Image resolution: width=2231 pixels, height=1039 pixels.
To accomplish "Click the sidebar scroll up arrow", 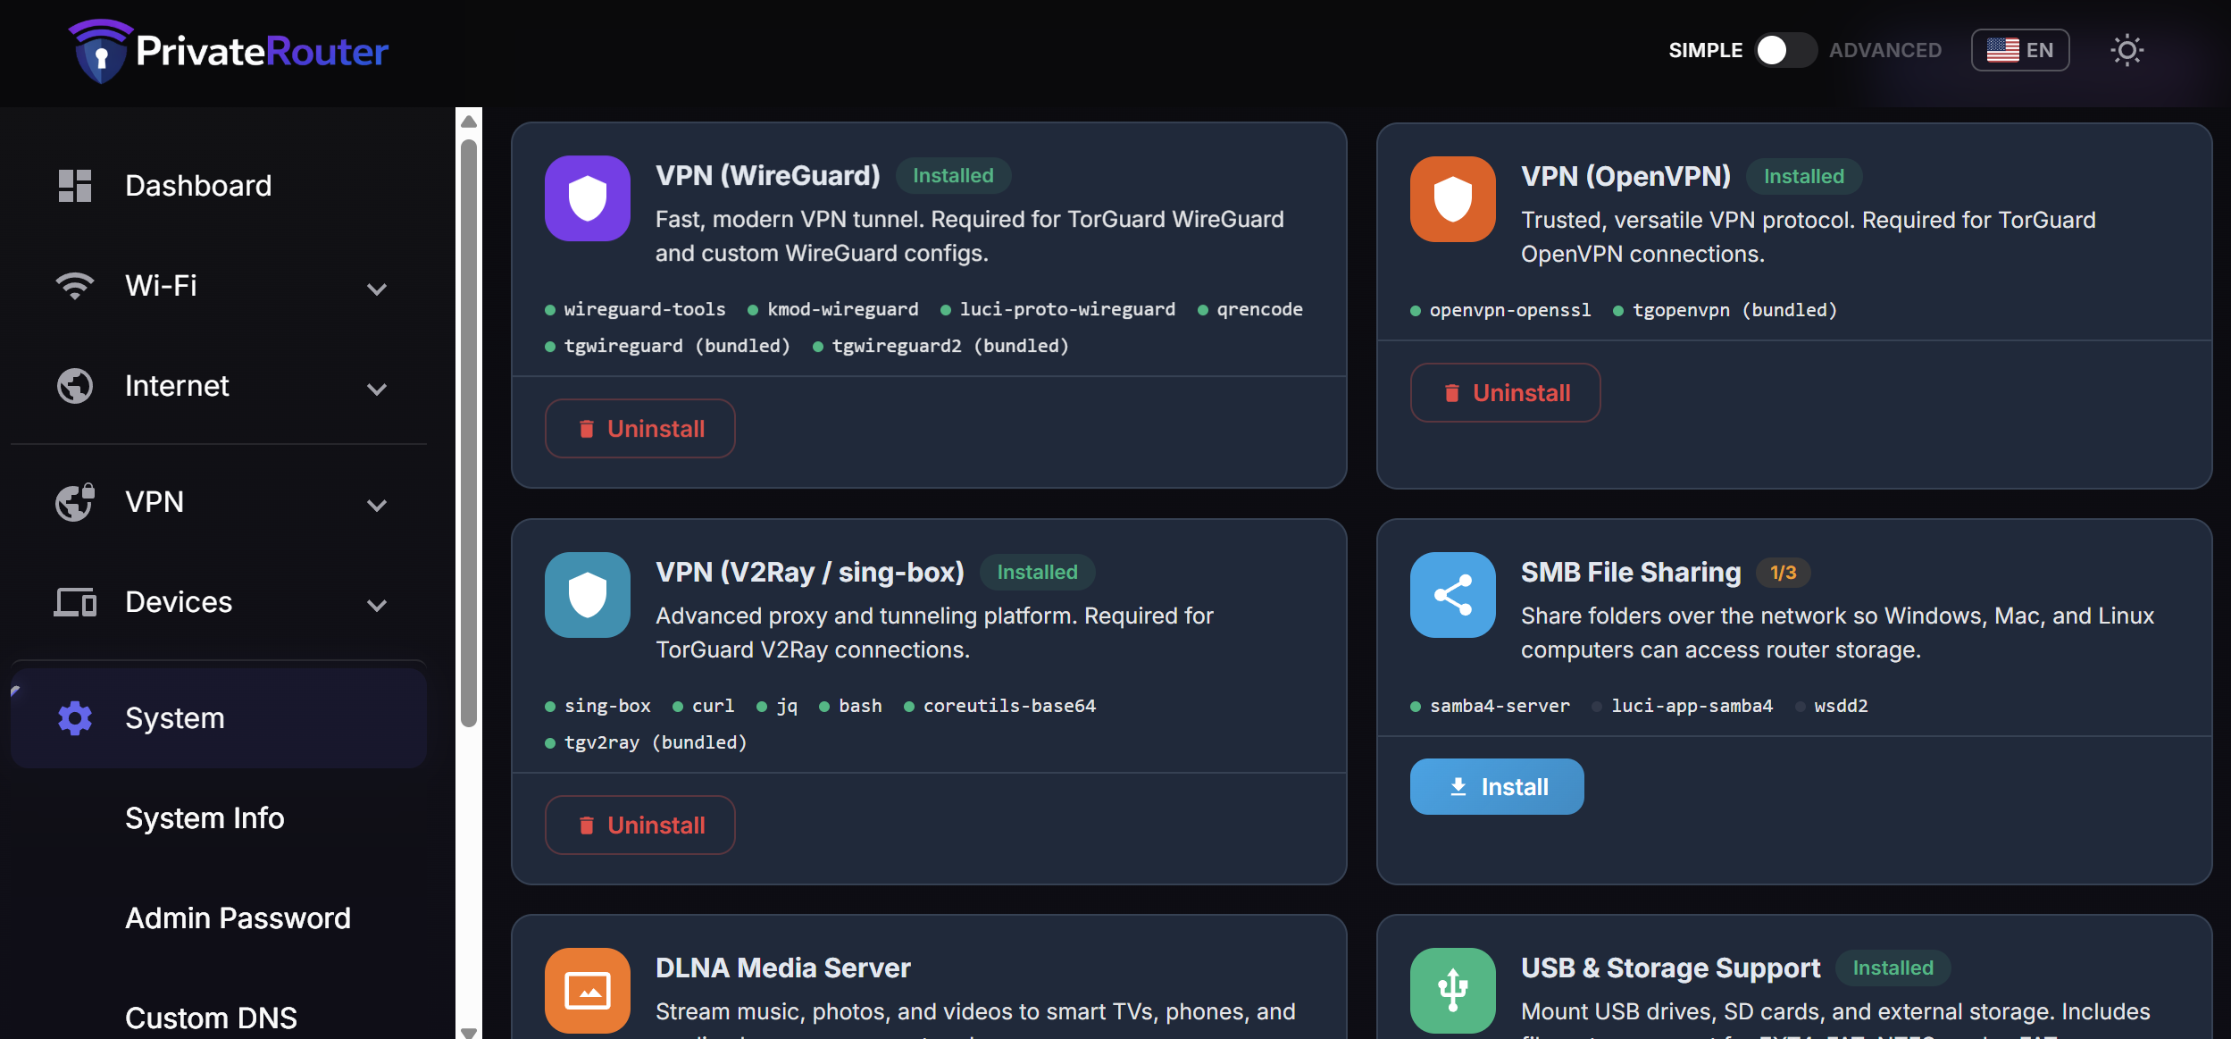I will click(x=469, y=121).
